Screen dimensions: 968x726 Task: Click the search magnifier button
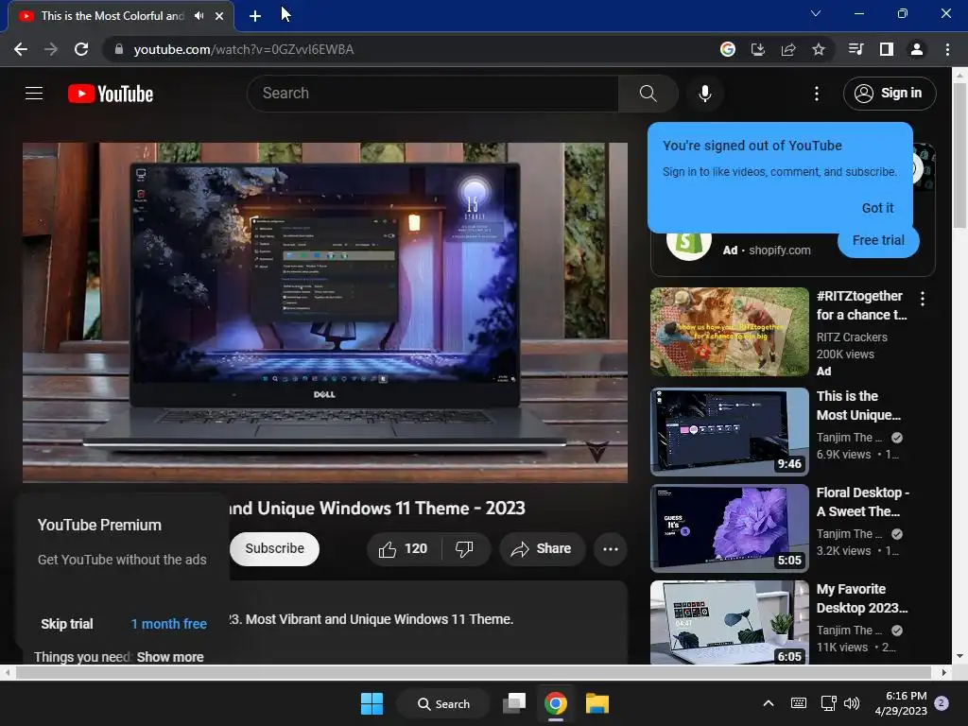point(648,94)
